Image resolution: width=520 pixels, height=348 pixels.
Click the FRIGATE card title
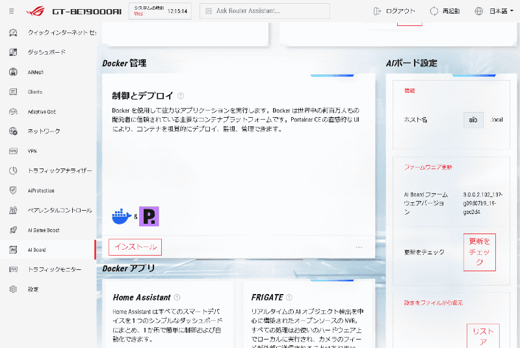pos(267,297)
